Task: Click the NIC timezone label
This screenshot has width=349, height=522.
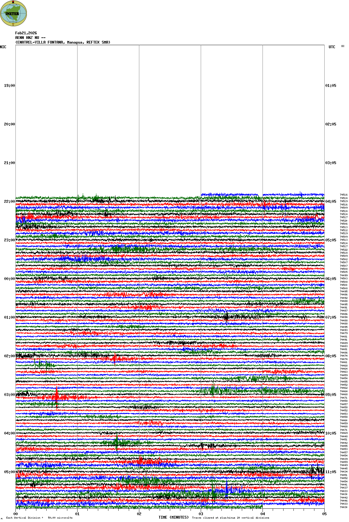Action: tap(3, 47)
